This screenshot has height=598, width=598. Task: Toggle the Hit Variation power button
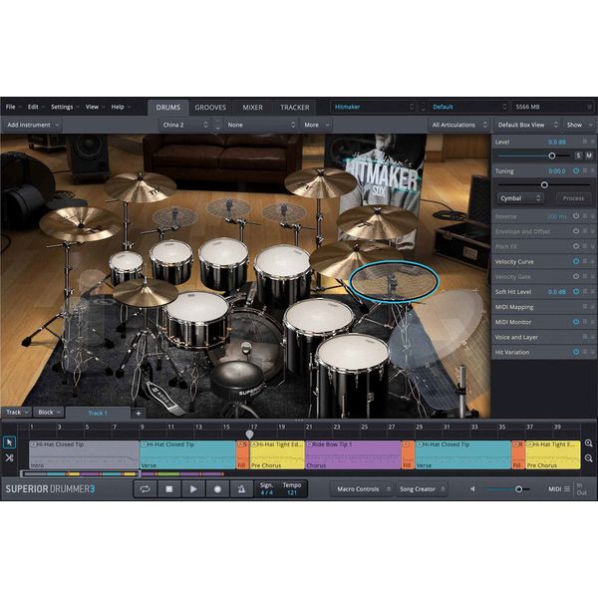point(576,352)
